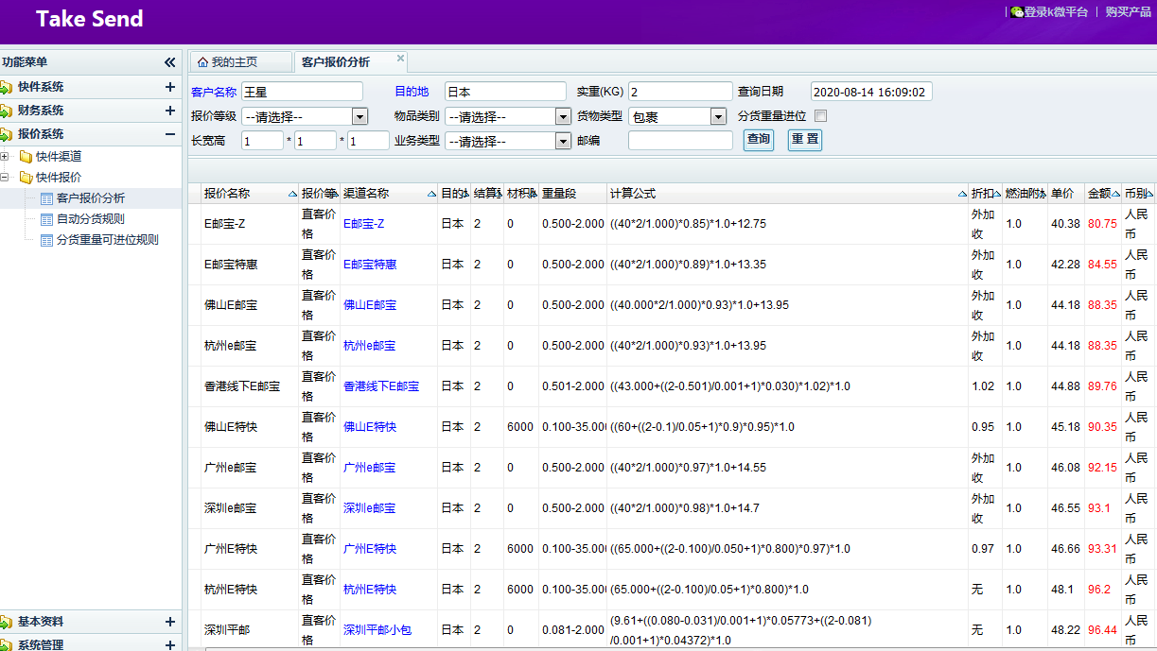Collapse 报价系统 using its minus icon
Image resolution: width=1157 pixels, height=651 pixels.
coord(170,134)
